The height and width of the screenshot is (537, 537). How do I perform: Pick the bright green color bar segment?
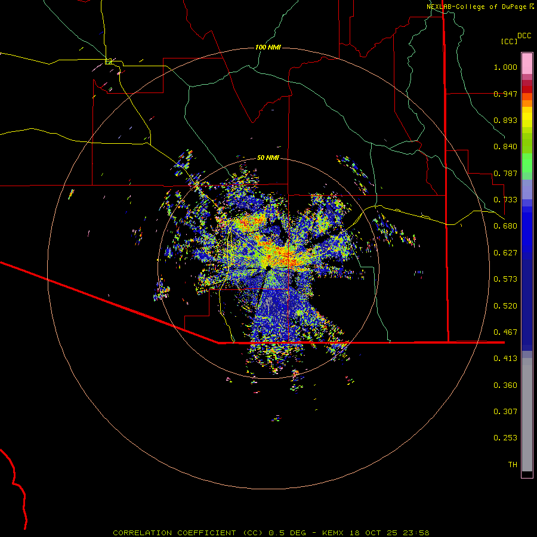pos(527,163)
